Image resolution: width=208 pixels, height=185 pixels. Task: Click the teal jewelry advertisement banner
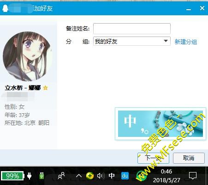160,123
